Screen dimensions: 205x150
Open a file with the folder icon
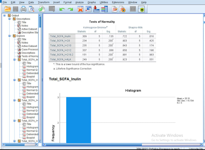click(x=8, y=9)
